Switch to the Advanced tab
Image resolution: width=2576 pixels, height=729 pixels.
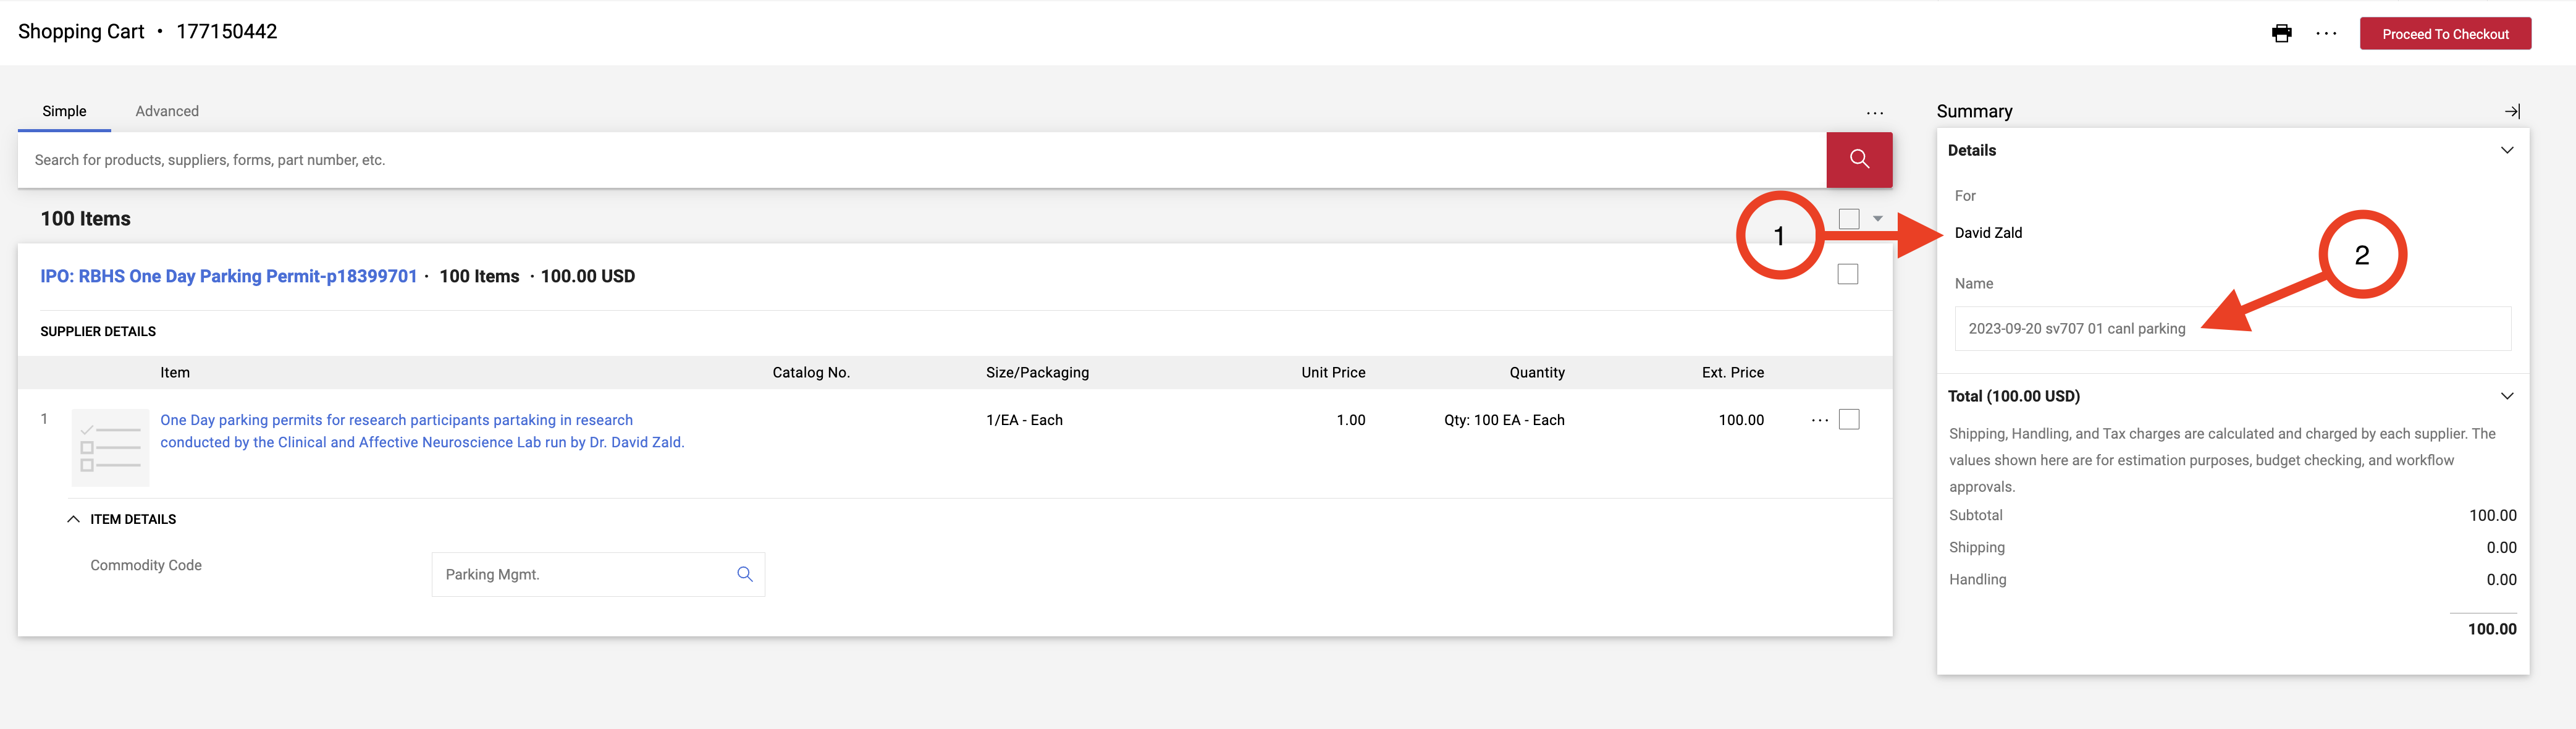[167, 111]
